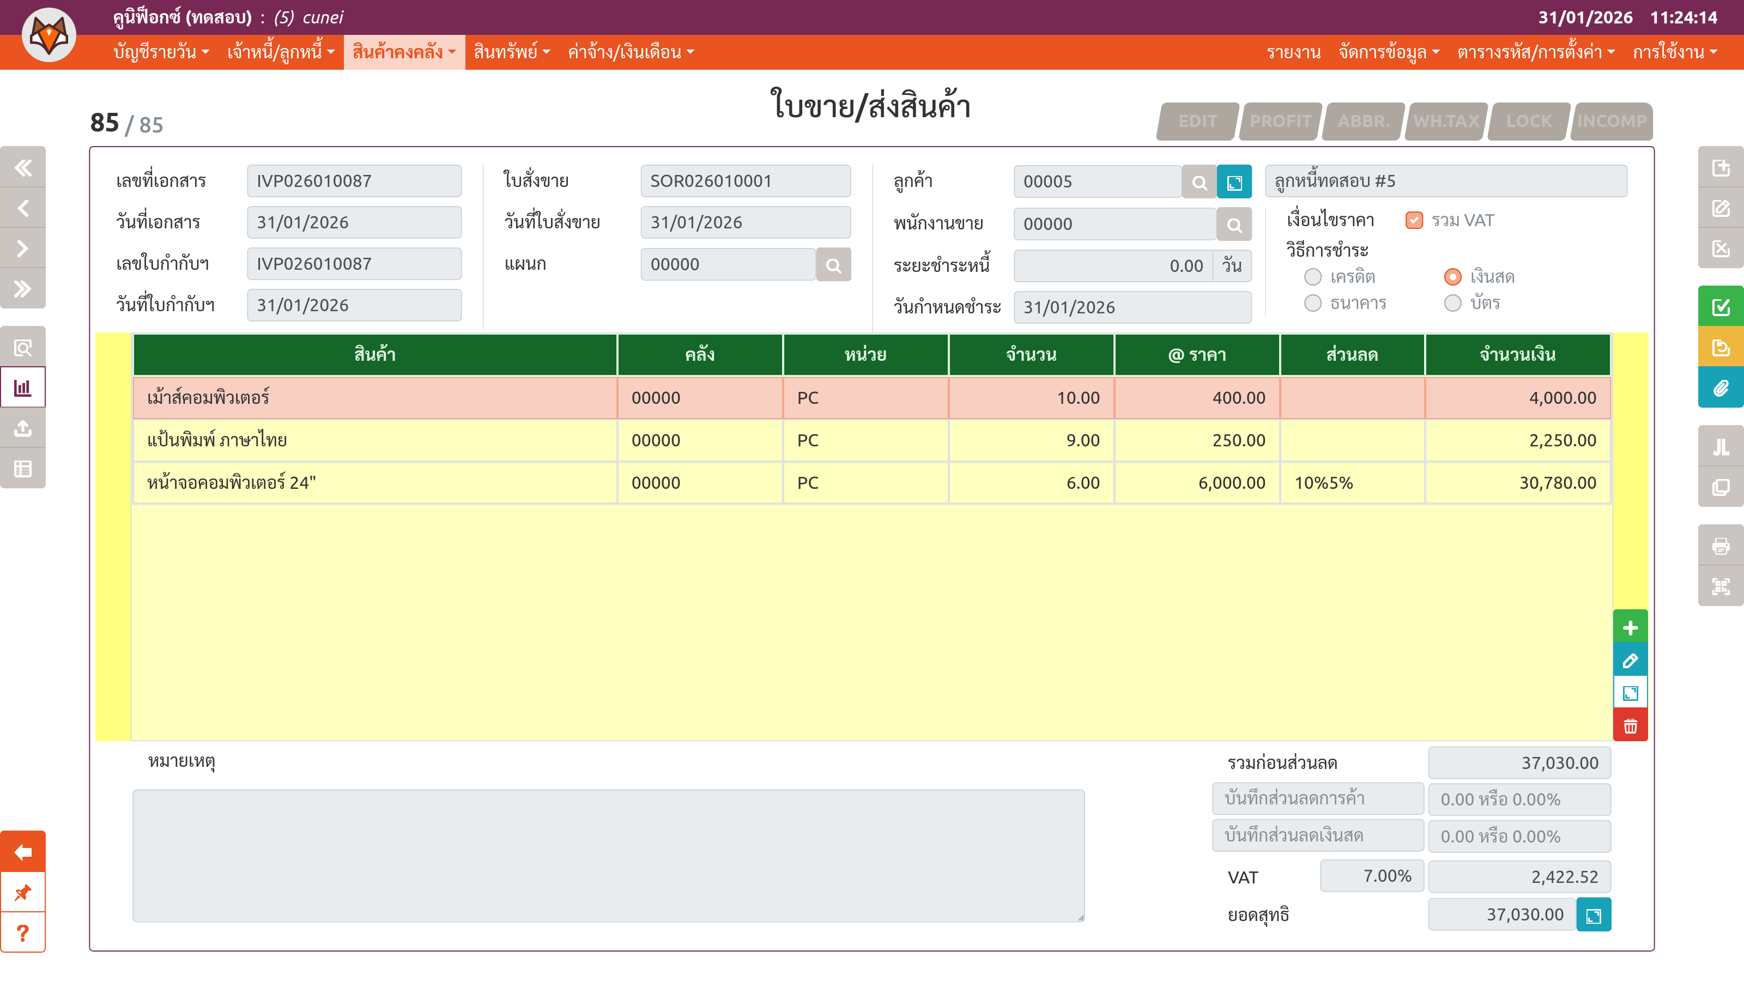Click the หมายเหตุ remarks text area
Image resolution: width=1744 pixels, height=981 pixels.
click(x=608, y=856)
